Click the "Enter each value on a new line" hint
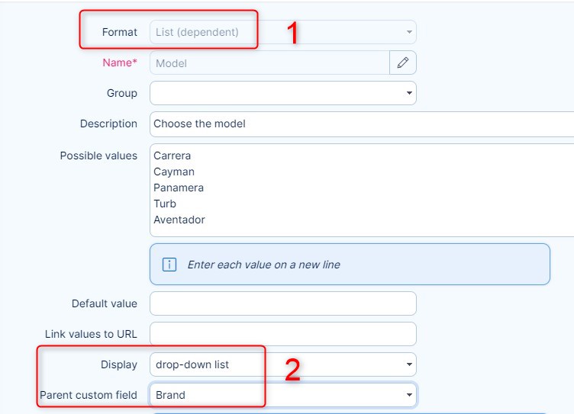The height and width of the screenshot is (414, 574). pos(263,265)
